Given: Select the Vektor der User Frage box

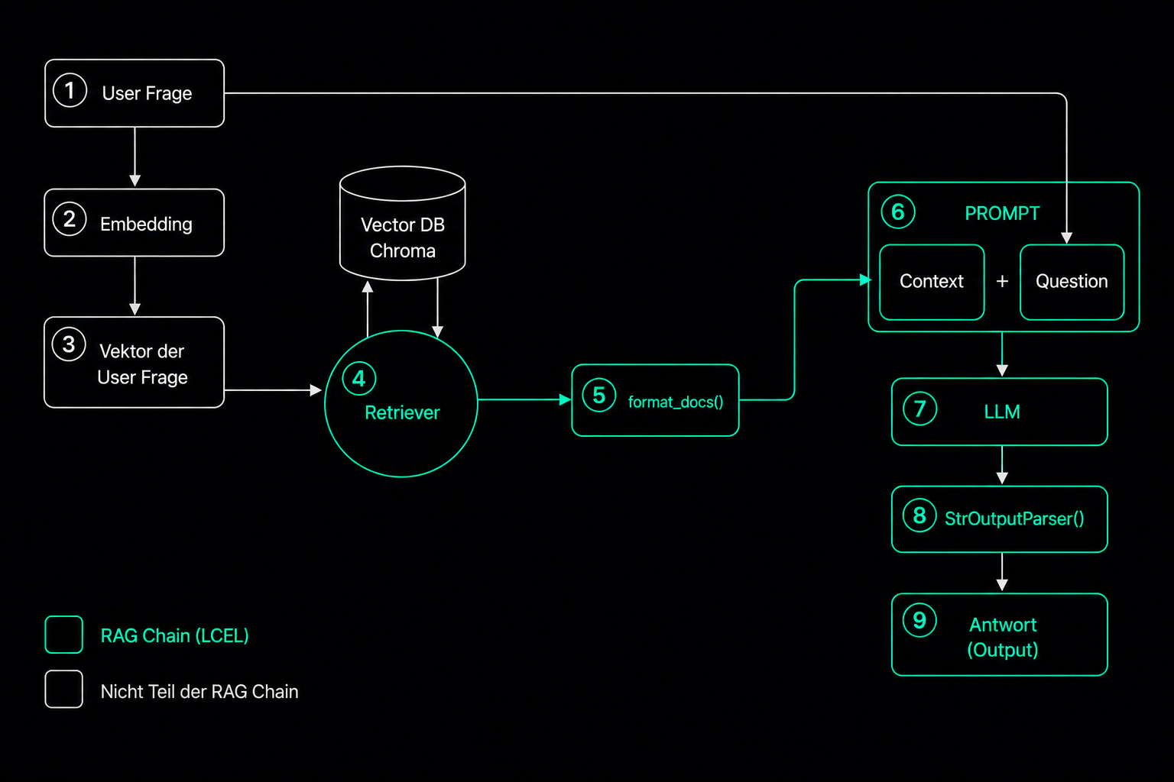Looking at the screenshot, I should click(x=135, y=362).
